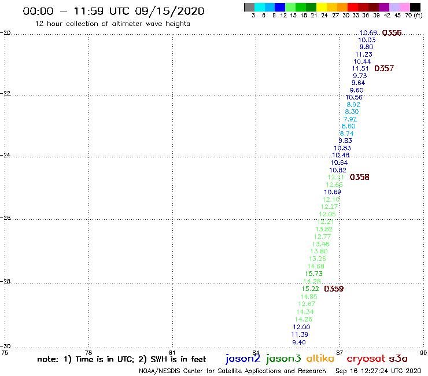Click the 12.77 wave height value
This screenshot has width=428, height=376.
click(x=322, y=237)
